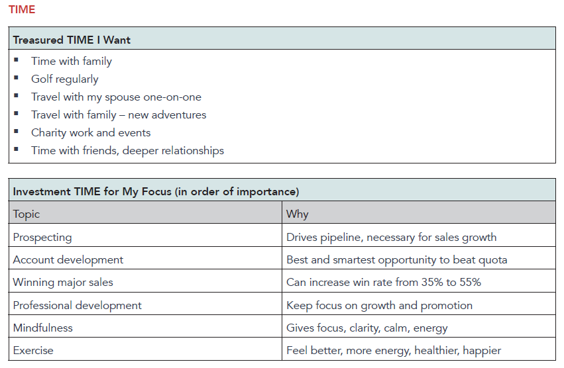Screen dimensions: 564x368
Task: Click 'Can increase win rate from 35% to 55%'
Action: tap(384, 282)
